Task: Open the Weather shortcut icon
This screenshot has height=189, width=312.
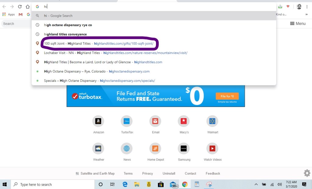Action: 98,149
